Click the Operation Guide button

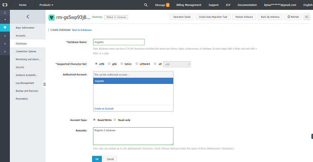pyautogui.click(x=182, y=17)
